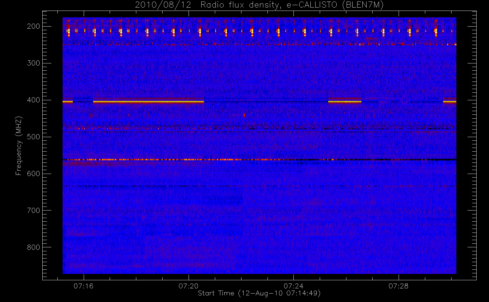Click the 'Start Time (12-Aug-10 07:14:49)' label
Screen dimensions: 489x302
tap(259, 293)
